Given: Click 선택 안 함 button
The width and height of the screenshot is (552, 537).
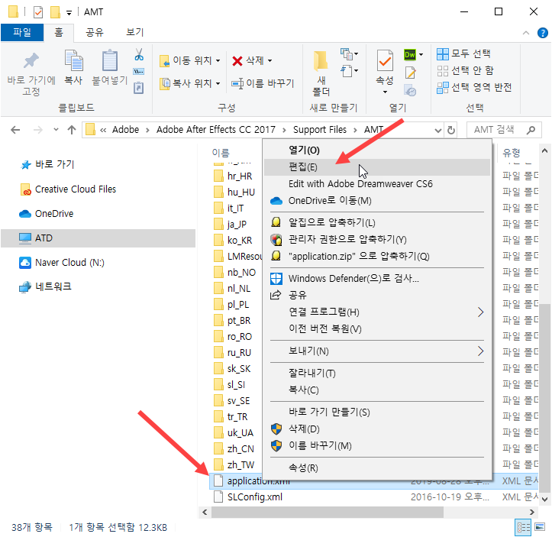Looking at the screenshot, I should [x=465, y=71].
